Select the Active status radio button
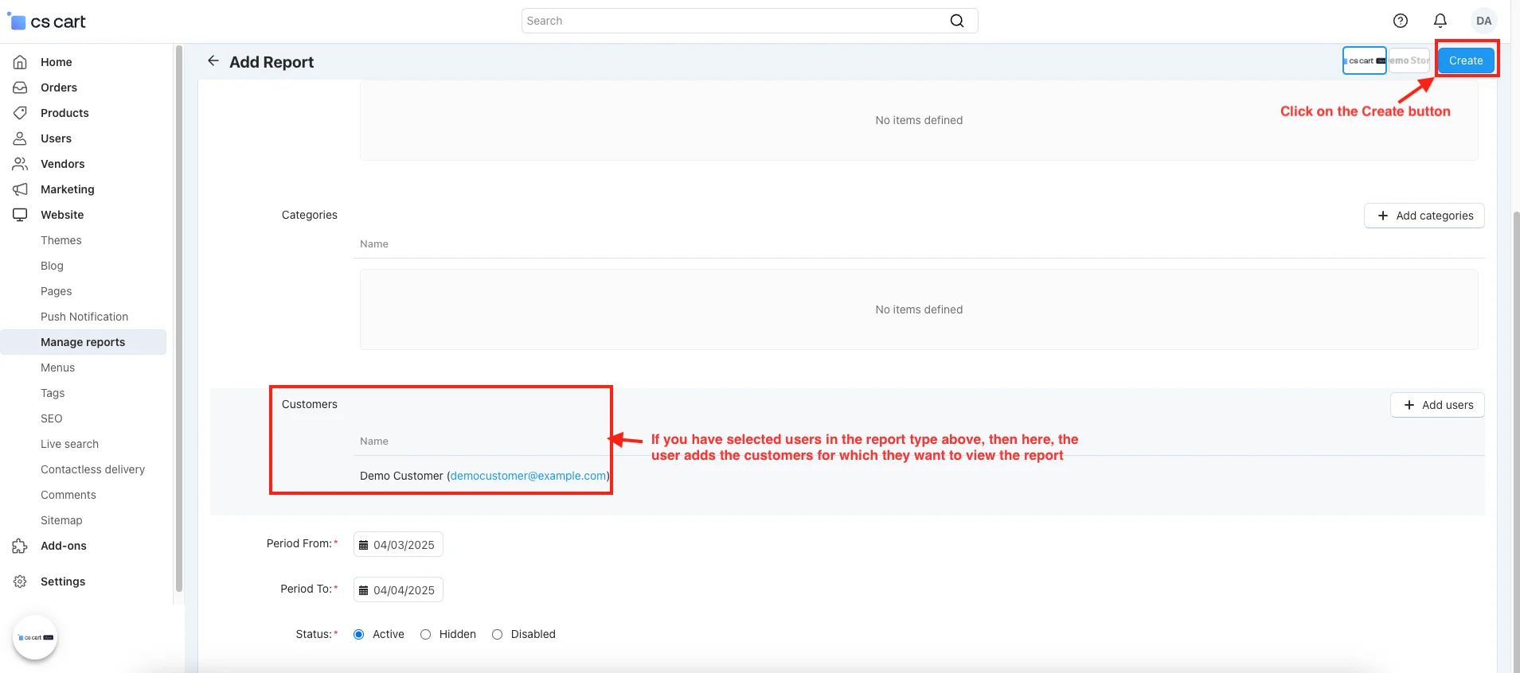Viewport: 1520px width, 673px height. point(359,635)
